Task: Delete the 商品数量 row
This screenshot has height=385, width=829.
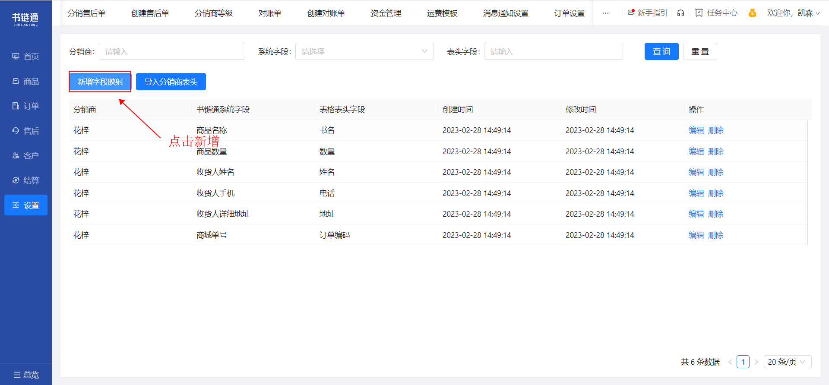Action: 716,151
